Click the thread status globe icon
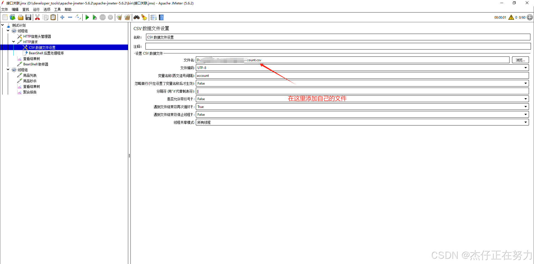The height and width of the screenshot is (264, 534). (530, 17)
